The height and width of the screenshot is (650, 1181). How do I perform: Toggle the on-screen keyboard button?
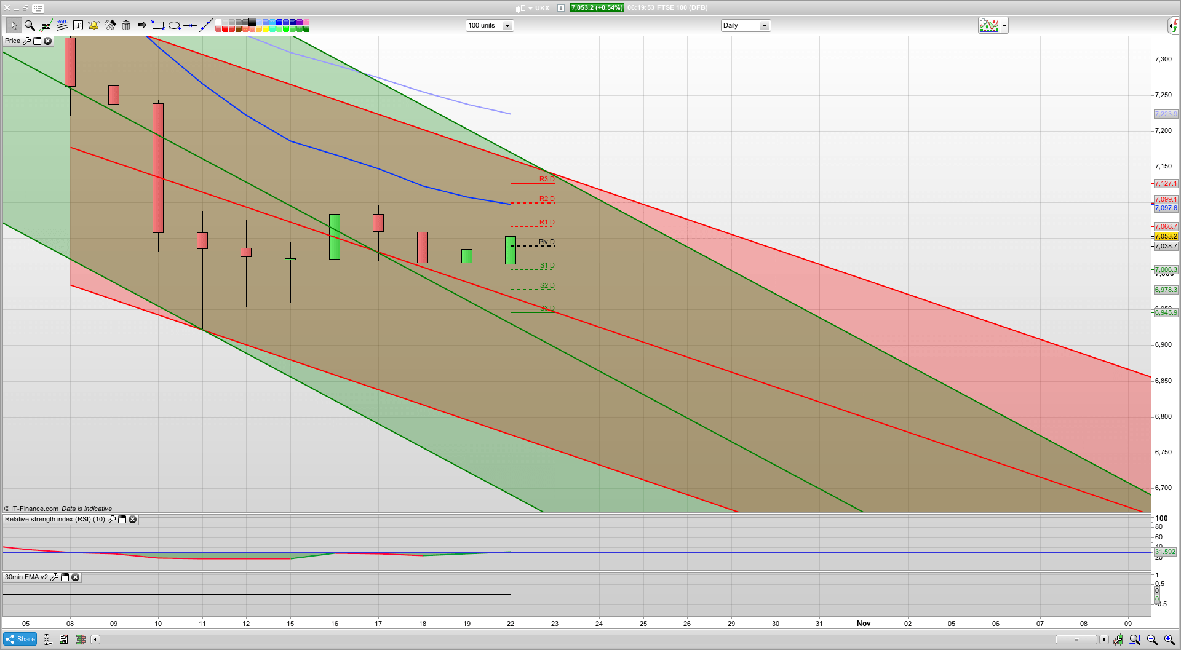click(x=38, y=8)
